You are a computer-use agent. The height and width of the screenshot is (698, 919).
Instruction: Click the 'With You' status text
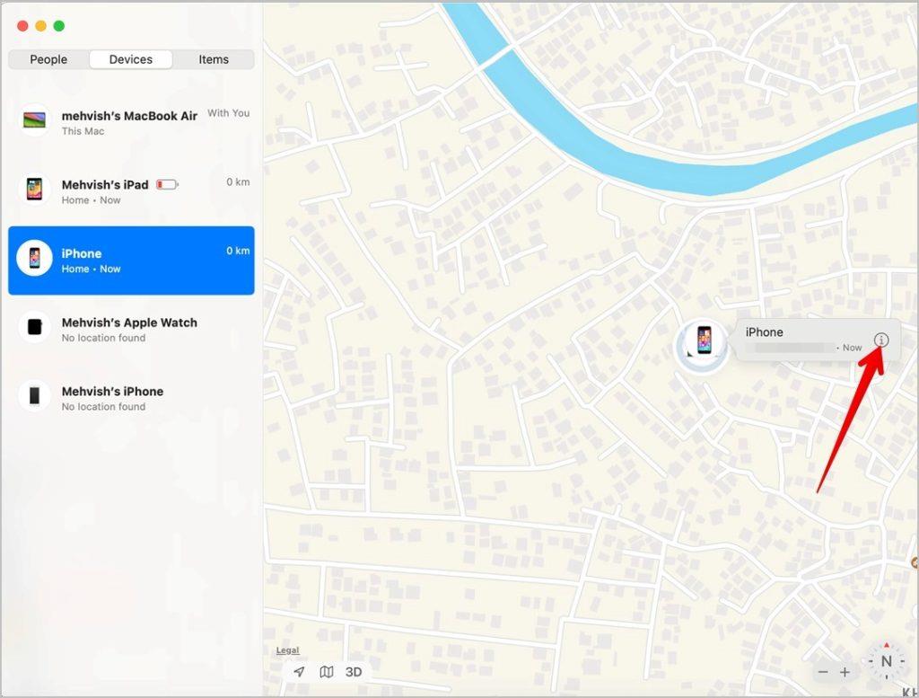(x=229, y=113)
